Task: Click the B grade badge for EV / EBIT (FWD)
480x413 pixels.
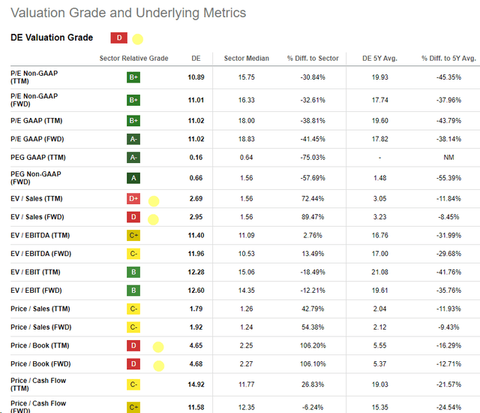Action: [133, 291]
